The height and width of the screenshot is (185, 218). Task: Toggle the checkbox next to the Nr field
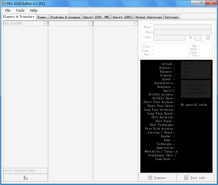tap(208, 38)
